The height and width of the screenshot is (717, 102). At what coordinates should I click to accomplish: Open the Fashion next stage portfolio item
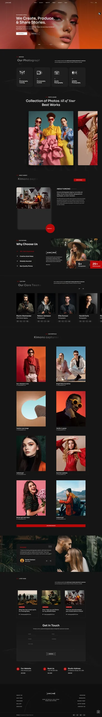pyautogui.click(x=31, y=409)
